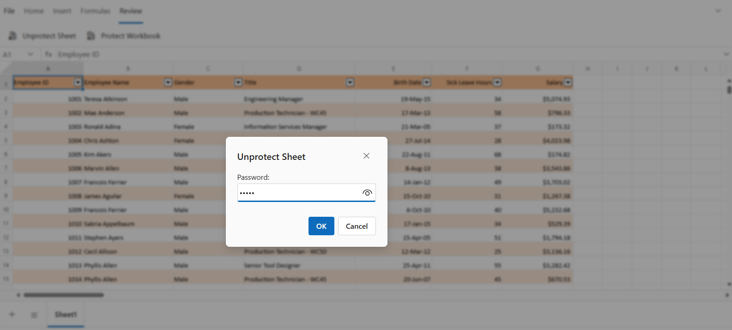The height and width of the screenshot is (330, 732).
Task: Click the Employee ID formula bar text
Action: click(79, 54)
